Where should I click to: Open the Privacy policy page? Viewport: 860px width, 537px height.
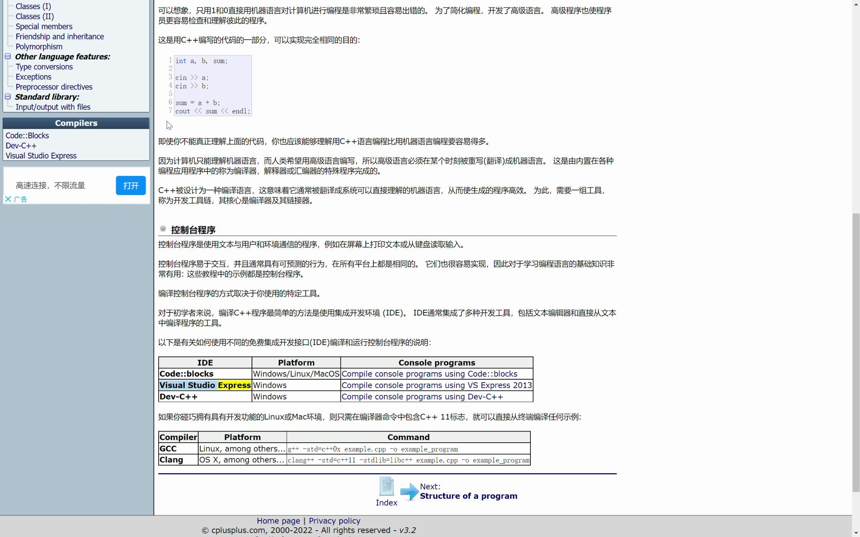(x=334, y=521)
